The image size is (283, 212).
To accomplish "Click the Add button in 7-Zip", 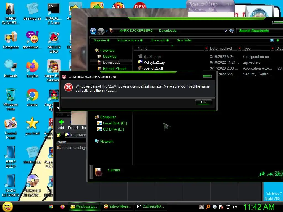I will pos(61,124).
